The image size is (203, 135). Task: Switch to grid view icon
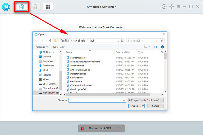[x=48, y=7]
